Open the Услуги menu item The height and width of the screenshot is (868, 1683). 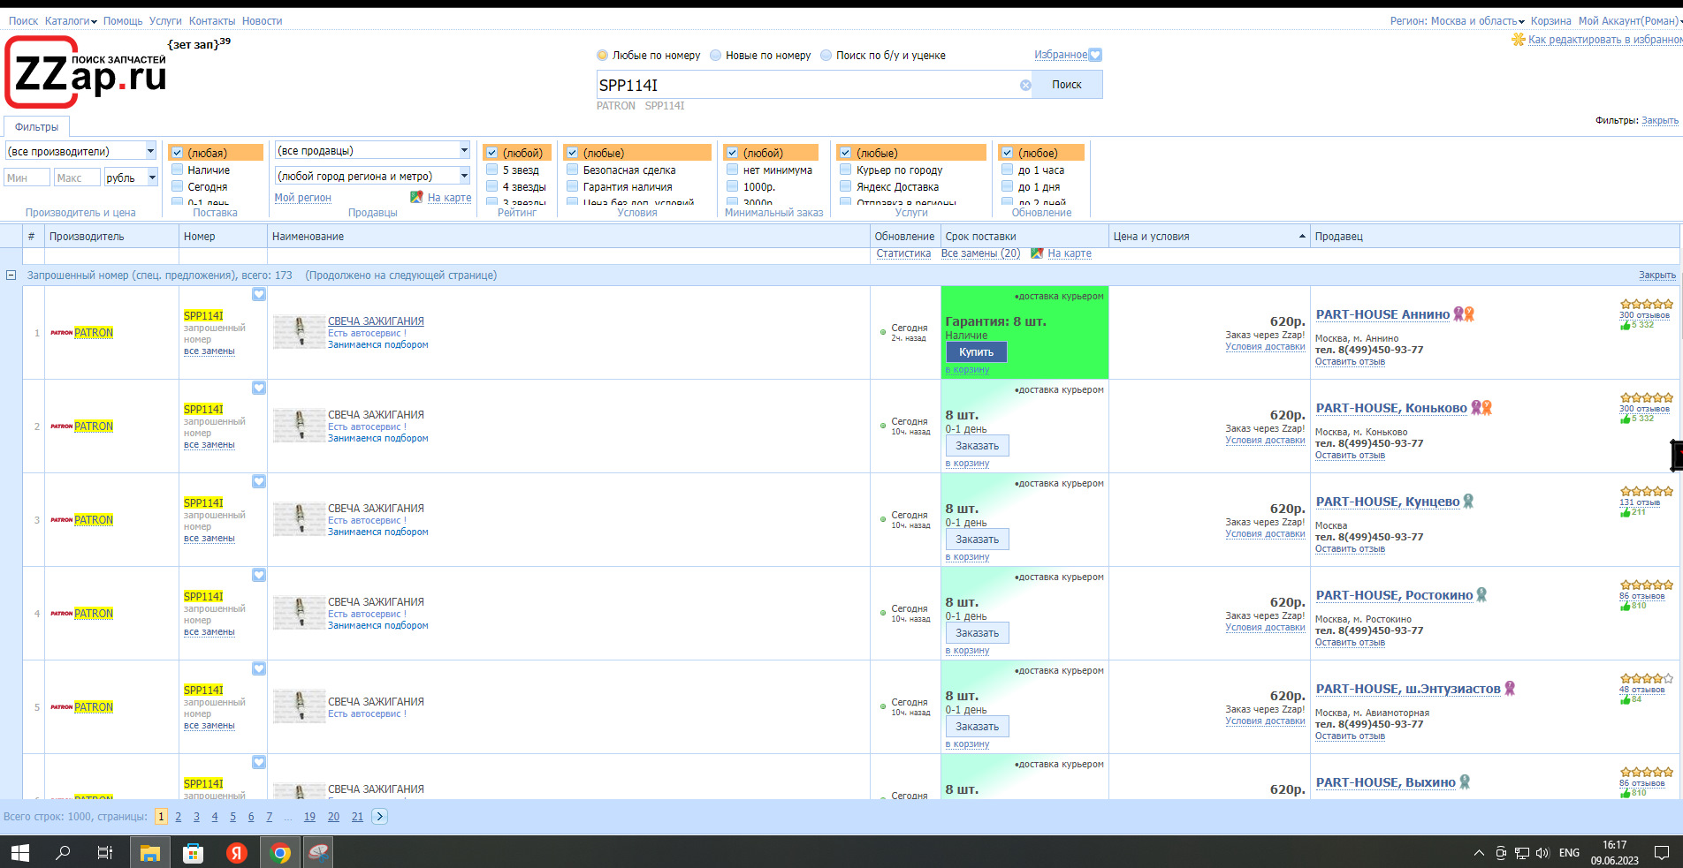click(x=165, y=21)
